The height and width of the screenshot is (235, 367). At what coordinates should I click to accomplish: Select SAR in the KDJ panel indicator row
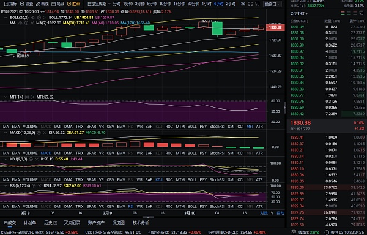pyautogui.click(x=149, y=180)
